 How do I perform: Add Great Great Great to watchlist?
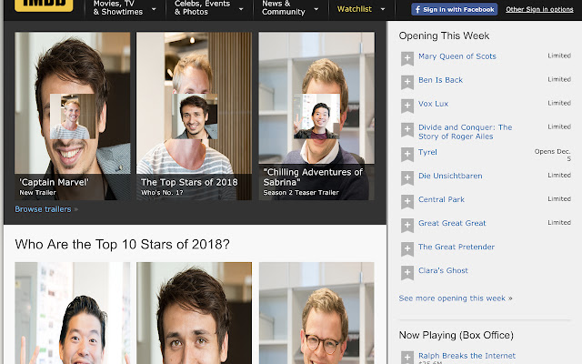pos(407,225)
